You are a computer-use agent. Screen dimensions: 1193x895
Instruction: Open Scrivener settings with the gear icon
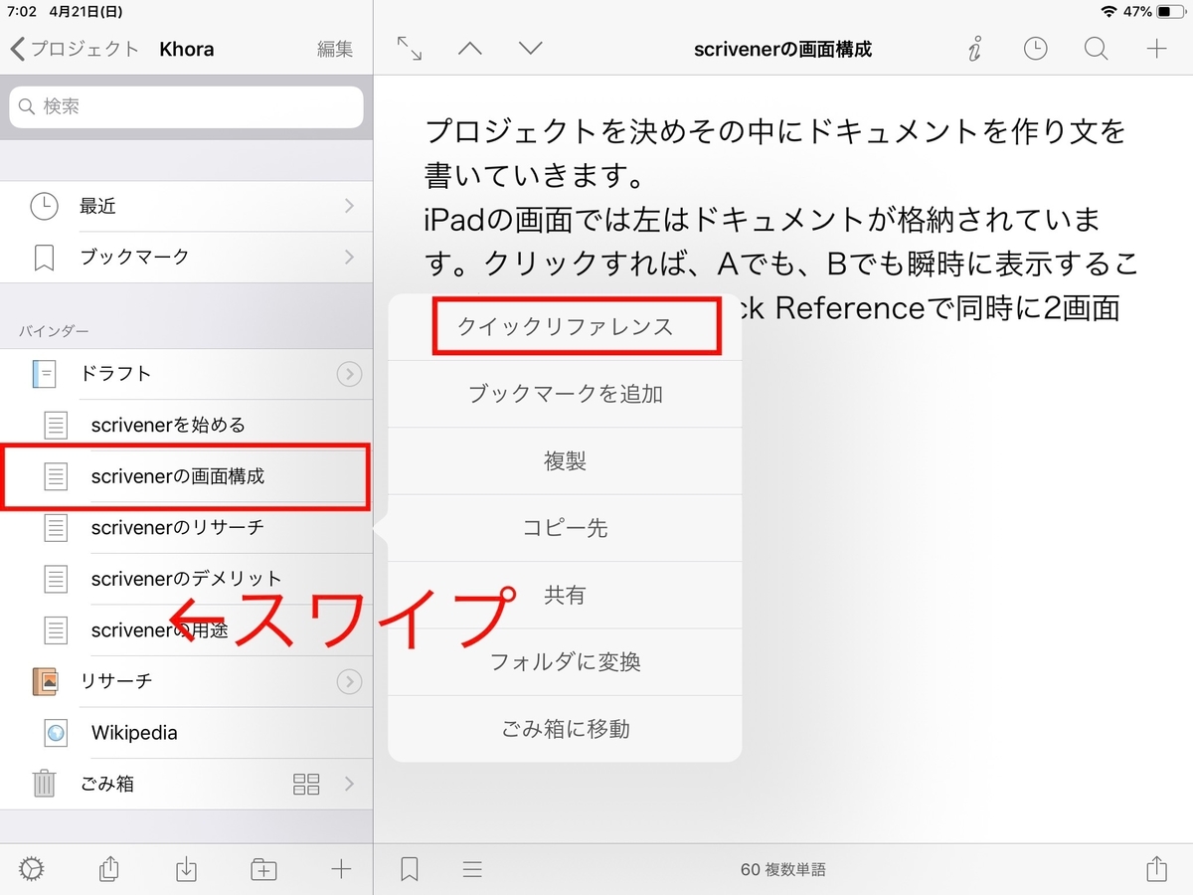tap(33, 868)
